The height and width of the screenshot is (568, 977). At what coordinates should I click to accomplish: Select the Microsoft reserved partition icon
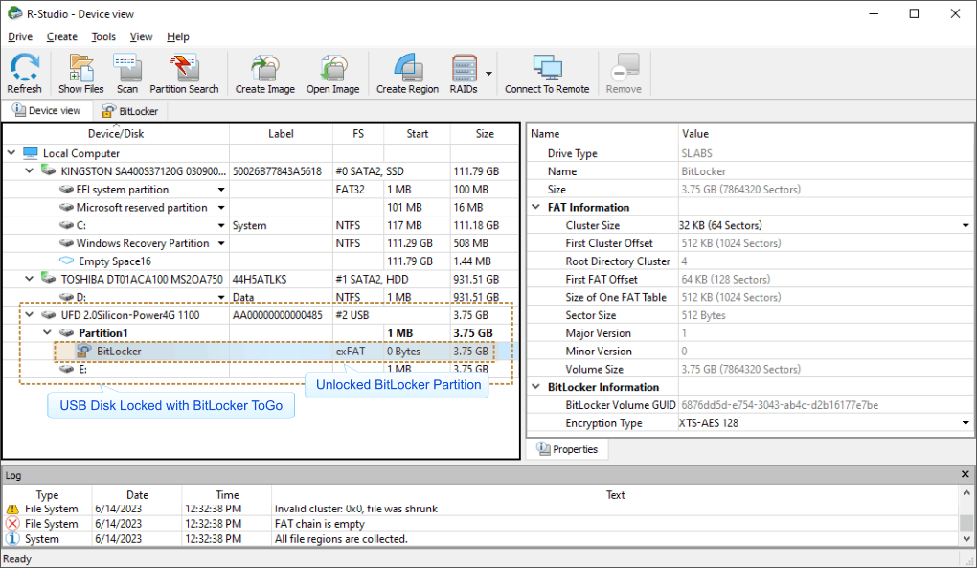click(x=66, y=208)
